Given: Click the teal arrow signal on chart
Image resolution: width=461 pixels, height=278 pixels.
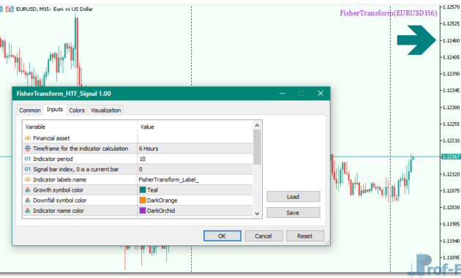Looking at the screenshot, I should click(416, 40).
